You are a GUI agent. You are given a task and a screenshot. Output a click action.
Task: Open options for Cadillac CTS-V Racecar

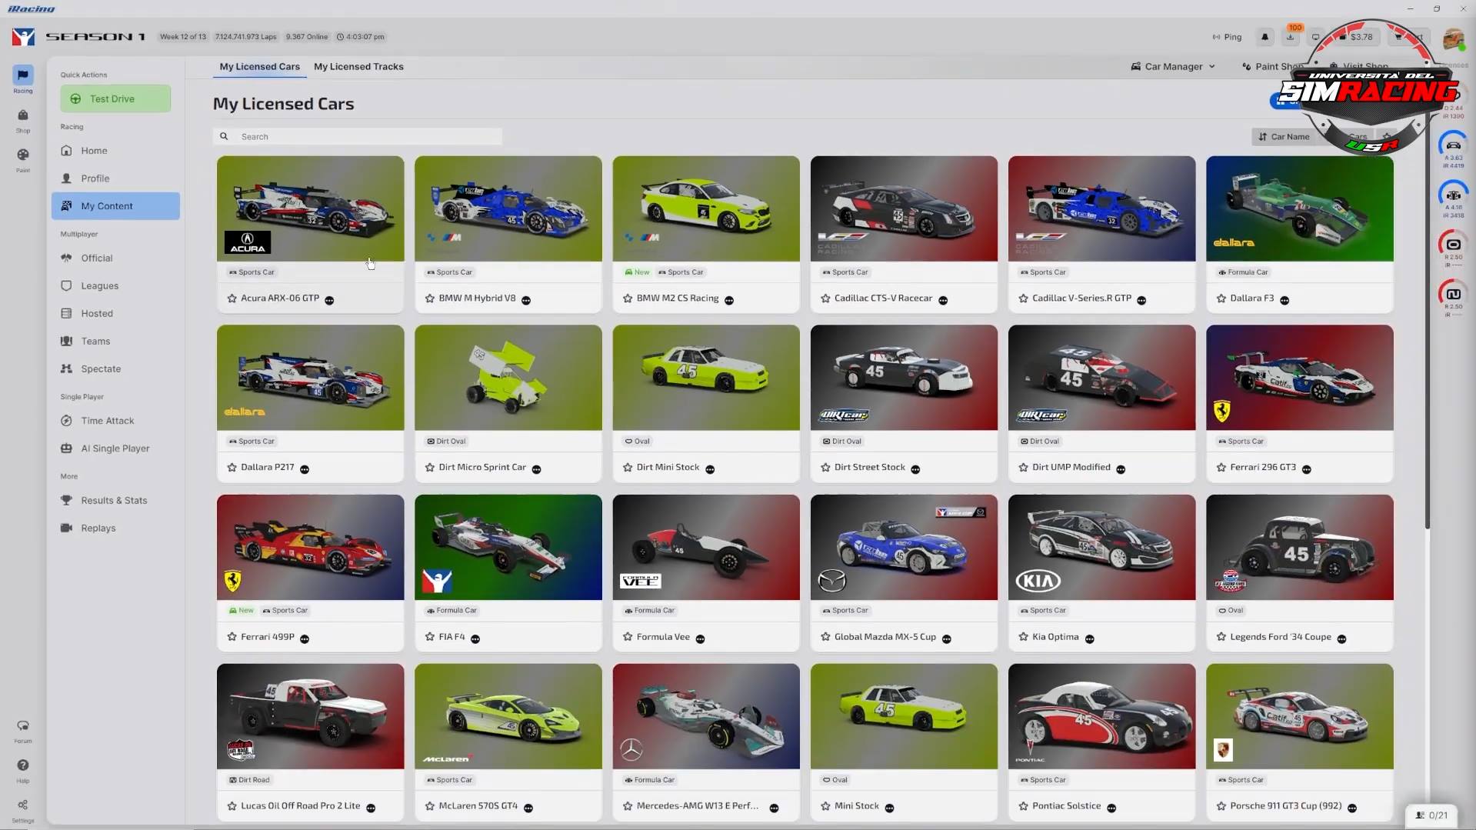(943, 300)
